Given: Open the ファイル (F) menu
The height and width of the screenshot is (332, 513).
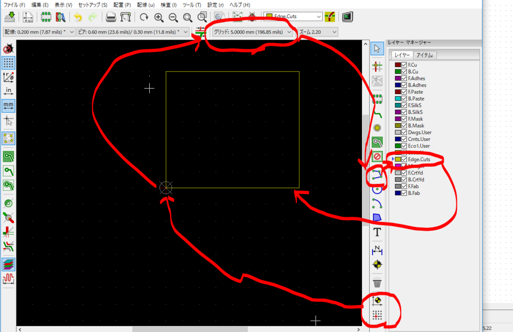Looking at the screenshot, I should click(15, 5).
